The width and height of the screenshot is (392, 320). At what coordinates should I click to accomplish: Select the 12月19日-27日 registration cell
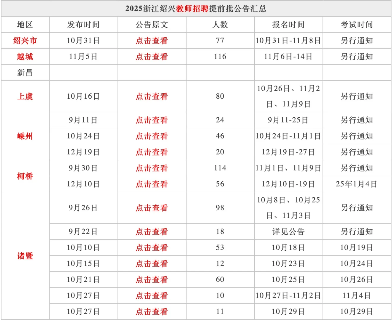[x=288, y=152]
